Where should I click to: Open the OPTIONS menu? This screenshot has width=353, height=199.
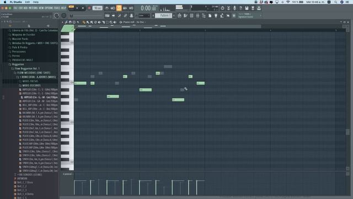(x=49, y=8)
